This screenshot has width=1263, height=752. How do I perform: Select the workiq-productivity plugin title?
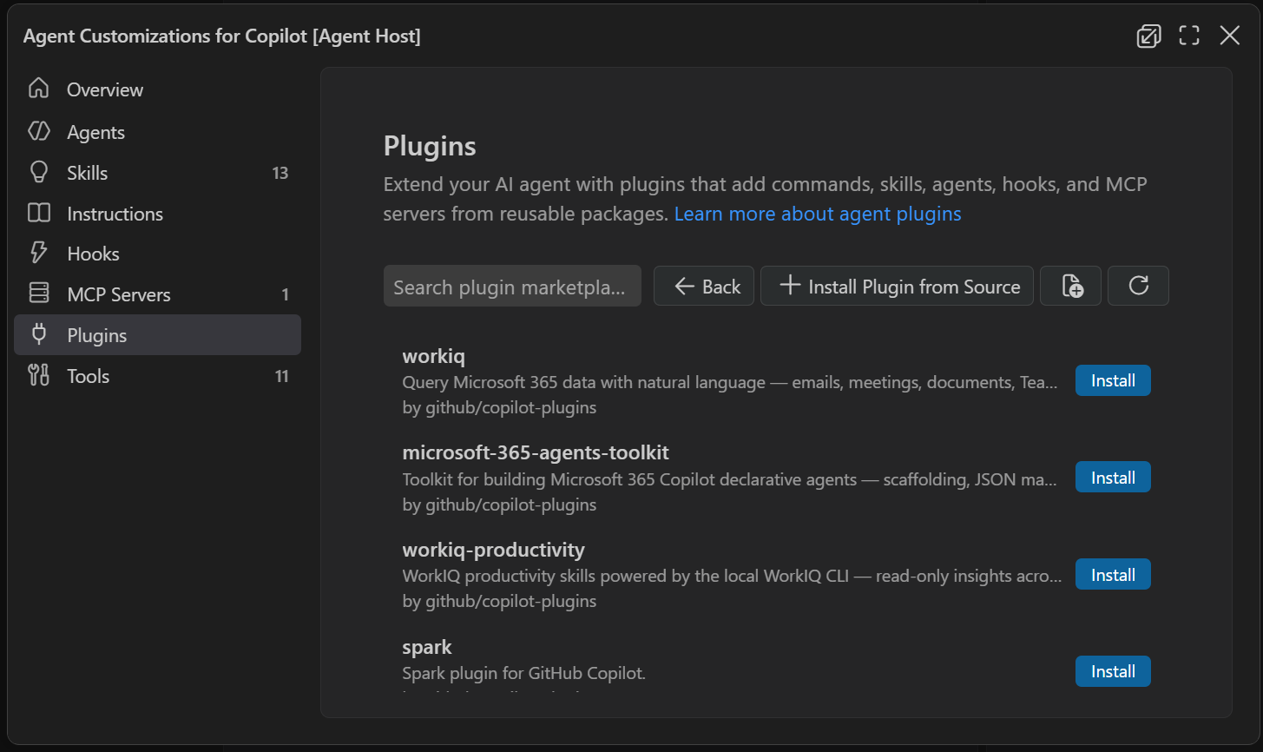tap(493, 550)
